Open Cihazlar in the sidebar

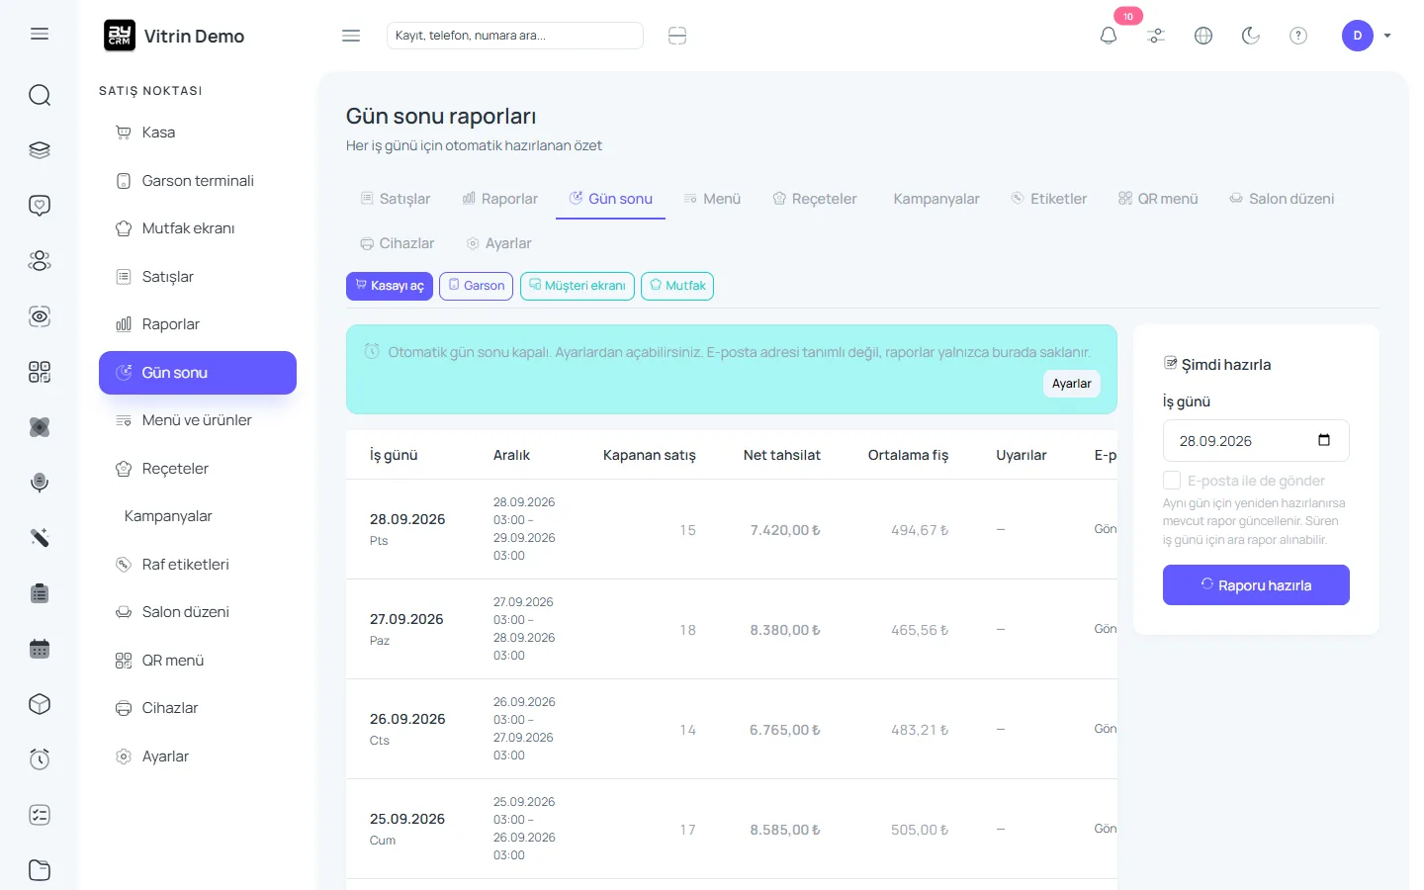click(198, 708)
